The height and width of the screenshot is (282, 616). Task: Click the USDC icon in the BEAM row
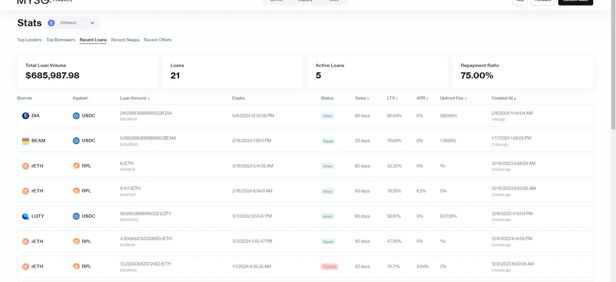click(76, 141)
